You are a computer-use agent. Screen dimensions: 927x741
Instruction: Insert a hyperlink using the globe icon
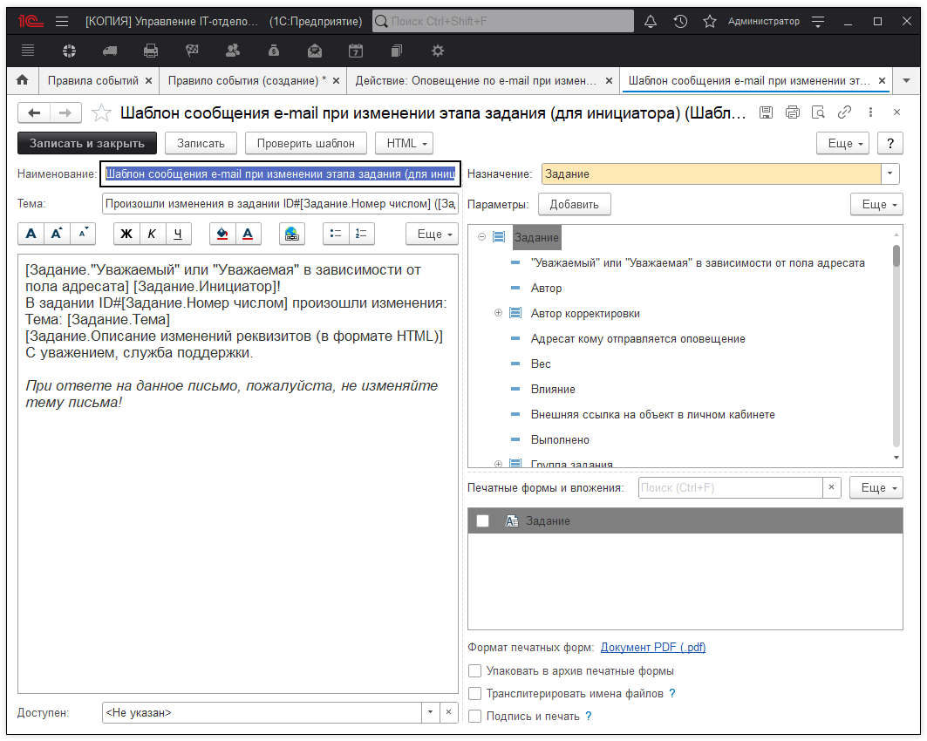tap(292, 234)
